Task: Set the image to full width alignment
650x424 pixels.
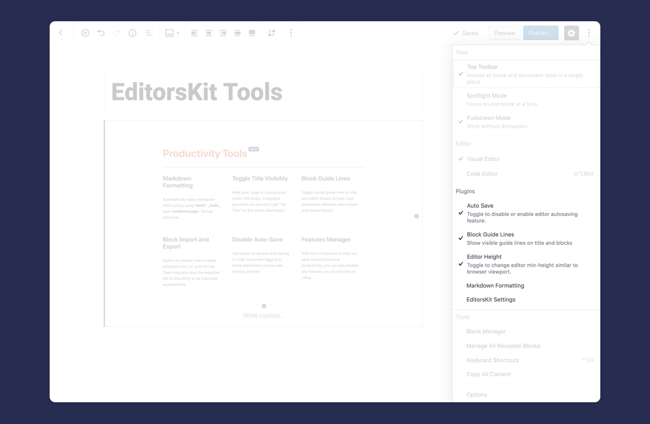Action: click(x=251, y=33)
